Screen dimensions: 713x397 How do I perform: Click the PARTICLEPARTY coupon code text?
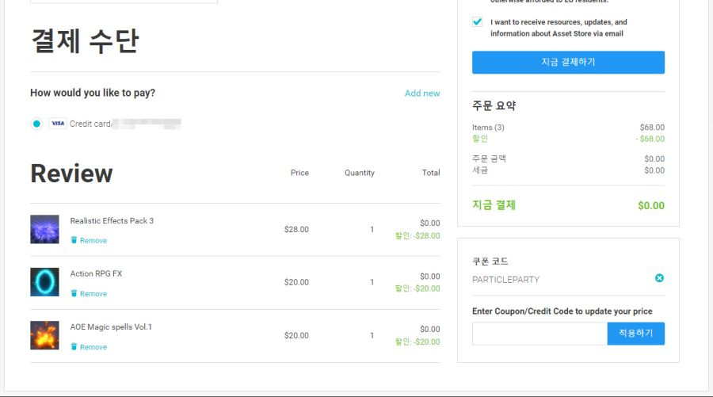505,279
